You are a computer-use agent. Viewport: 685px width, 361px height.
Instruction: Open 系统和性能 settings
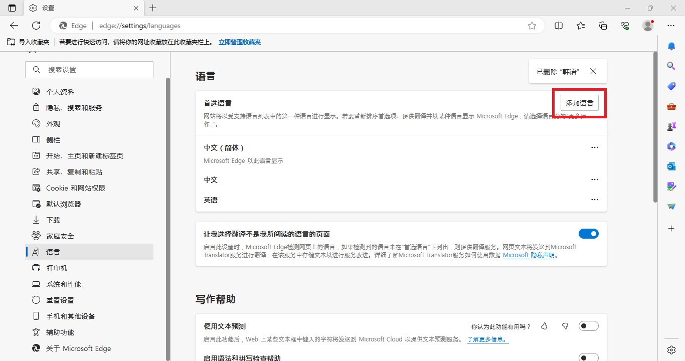pyautogui.click(x=89, y=284)
